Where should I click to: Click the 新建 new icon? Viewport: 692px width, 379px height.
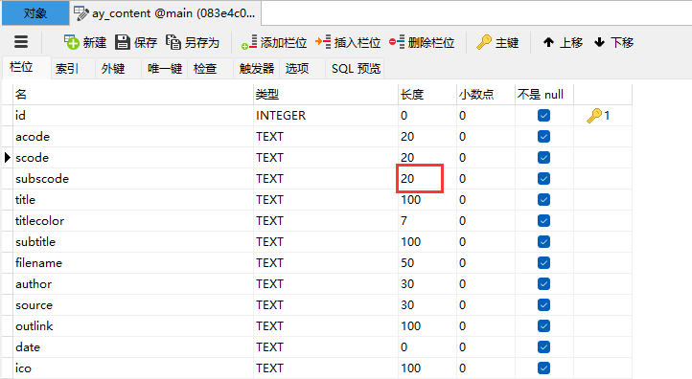coord(71,42)
